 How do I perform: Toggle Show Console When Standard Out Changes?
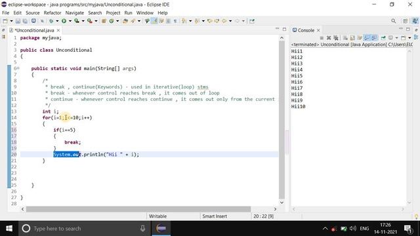367,38
